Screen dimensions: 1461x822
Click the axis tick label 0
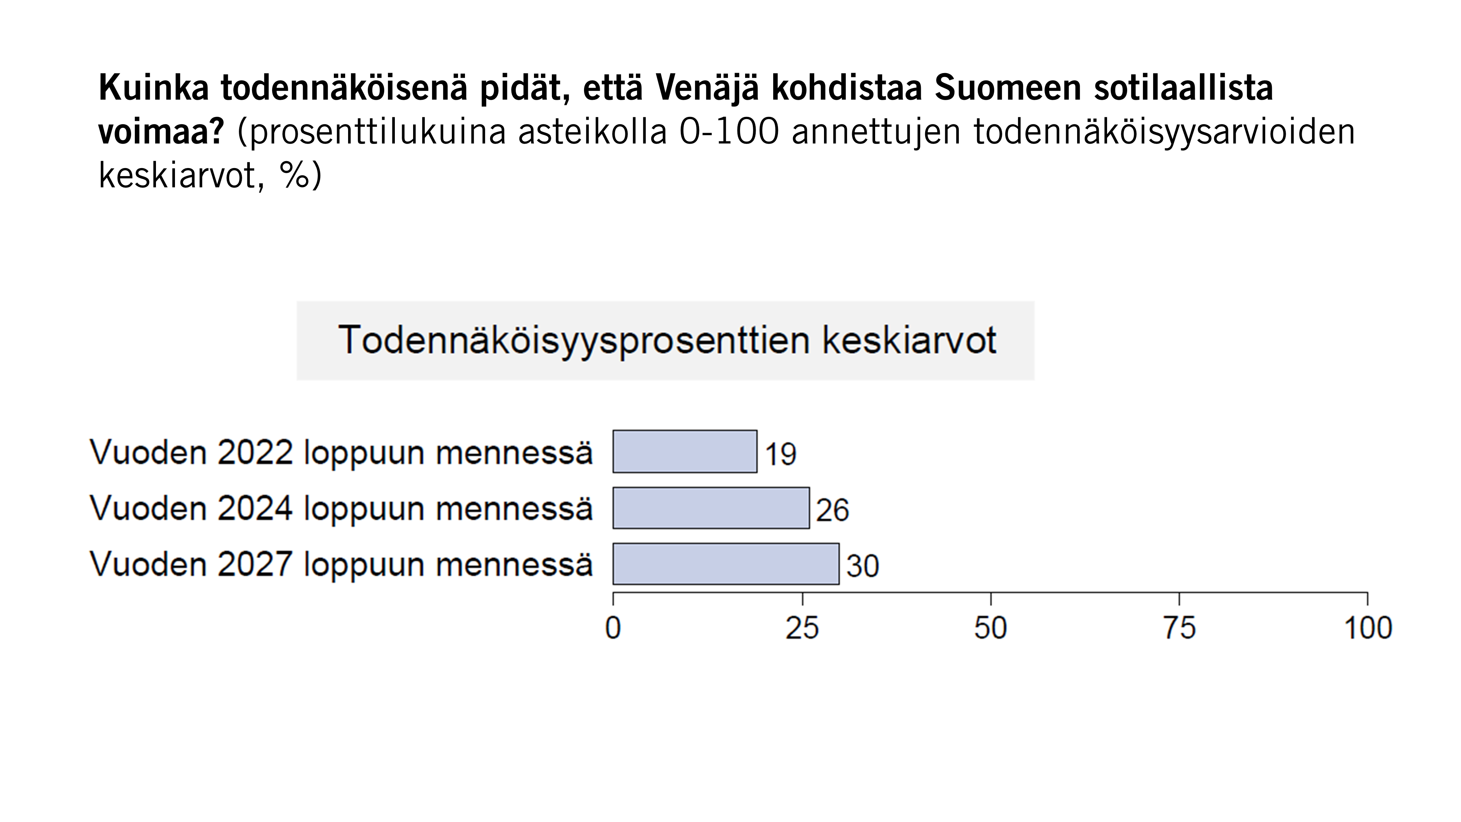point(613,628)
